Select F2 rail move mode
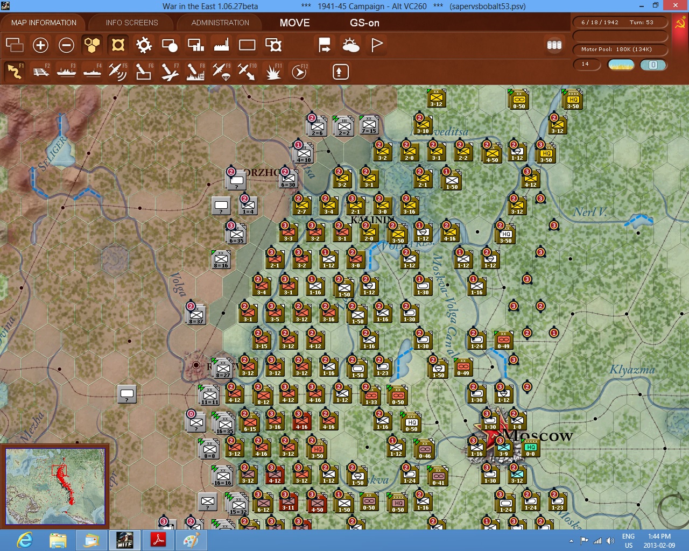 [40, 71]
